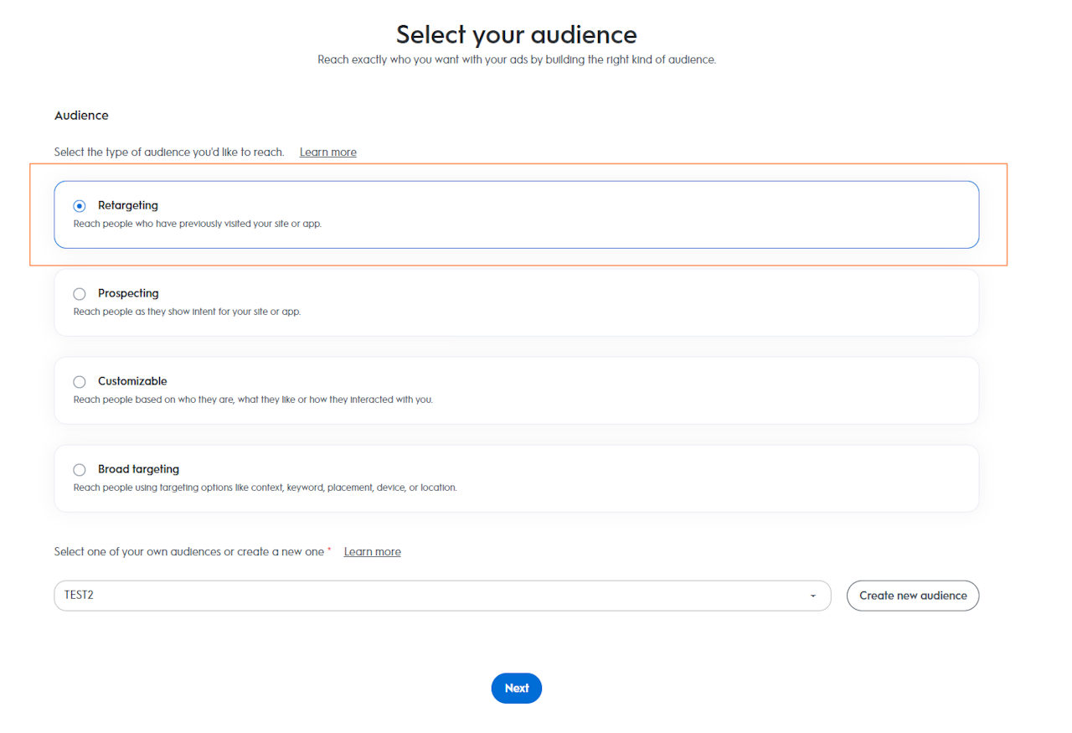Click the dropdown caret arrow icon
This screenshot has height=733, width=1072.
tap(812, 596)
